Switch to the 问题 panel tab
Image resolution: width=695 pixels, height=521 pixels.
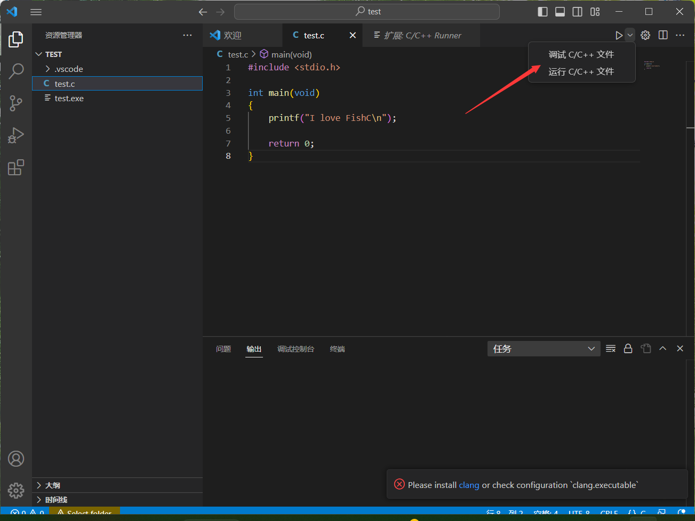(223, 349)
